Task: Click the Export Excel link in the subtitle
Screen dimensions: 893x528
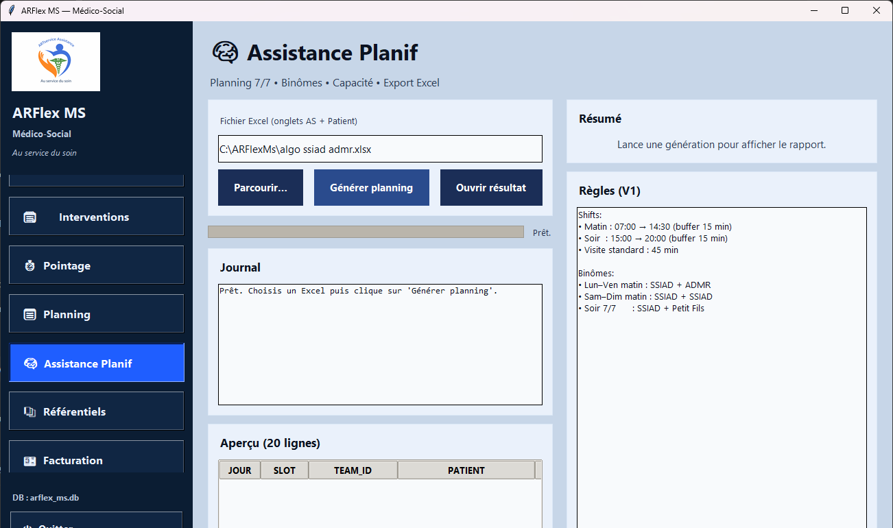Action: pos(412,82)
